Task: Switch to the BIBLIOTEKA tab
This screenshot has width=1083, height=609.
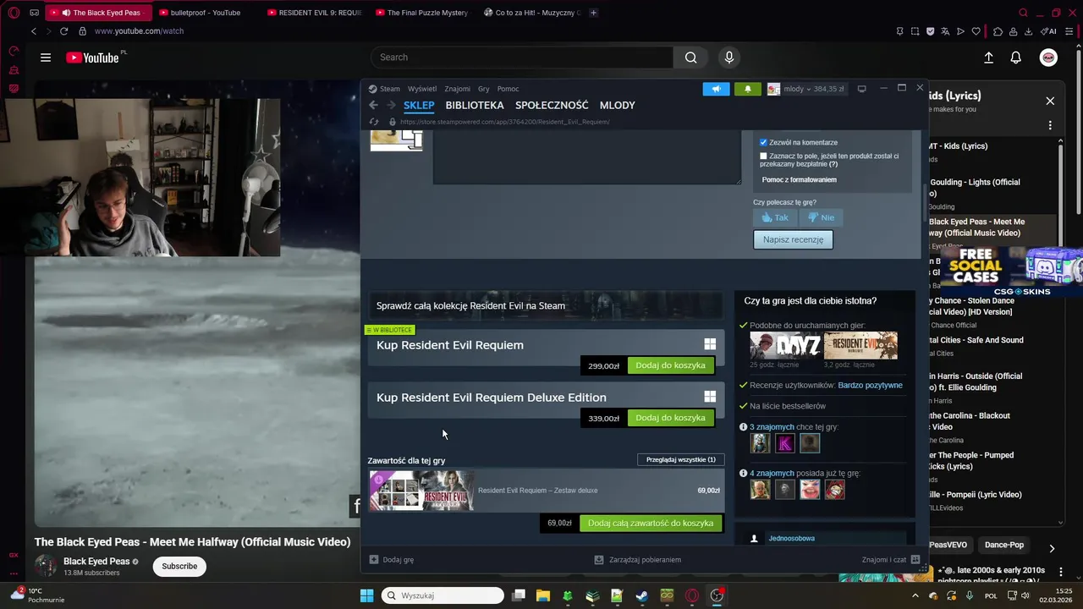Action: [475, 106]
